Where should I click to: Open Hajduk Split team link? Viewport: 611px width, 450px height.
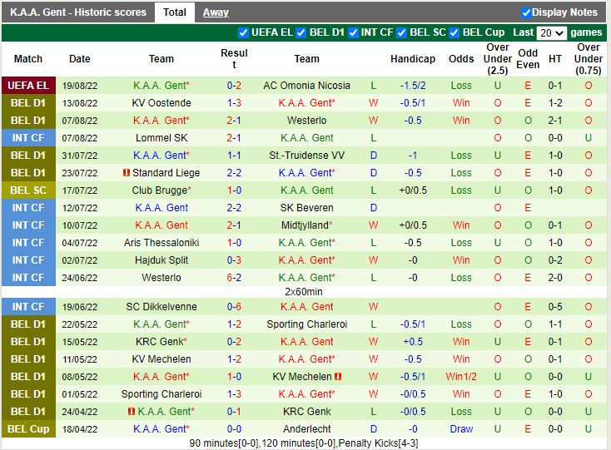pyautogui.click(x=161, y=260)
